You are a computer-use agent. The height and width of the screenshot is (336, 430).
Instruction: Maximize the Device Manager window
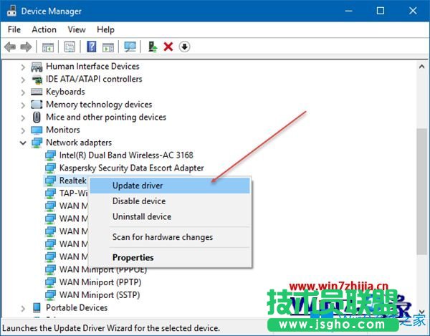381,11
